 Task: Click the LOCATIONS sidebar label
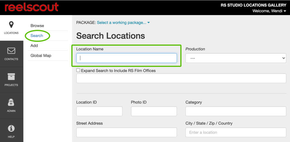(11, 33)
